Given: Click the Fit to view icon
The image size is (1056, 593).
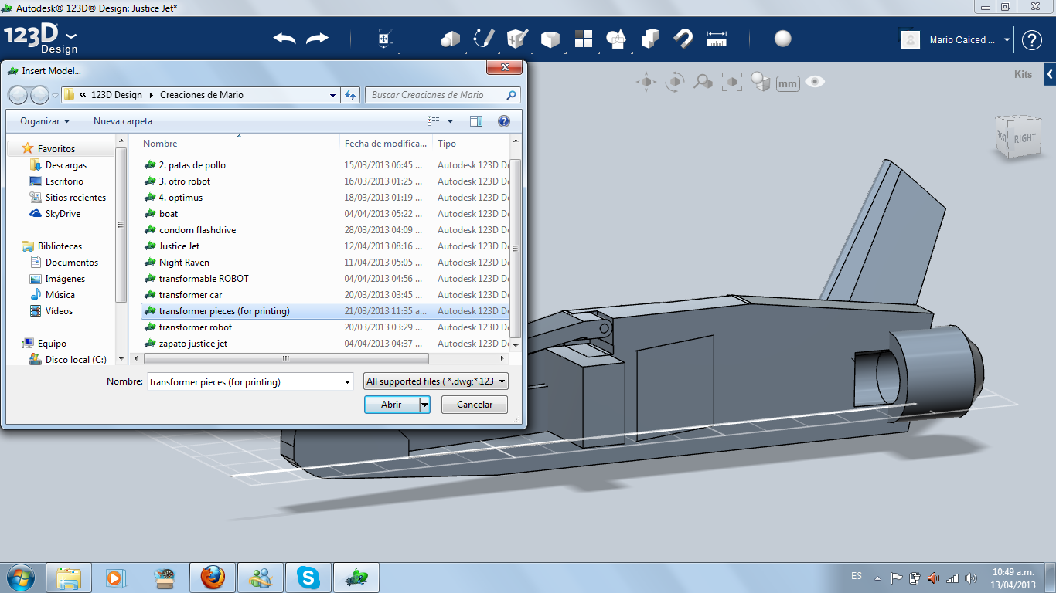Looking at the screenshot, I should [x=731, y=82].
